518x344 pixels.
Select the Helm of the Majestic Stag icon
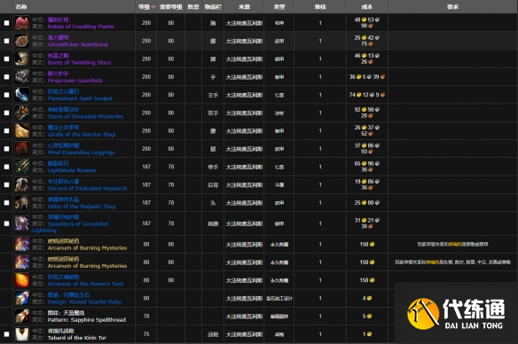coord(22,203)
